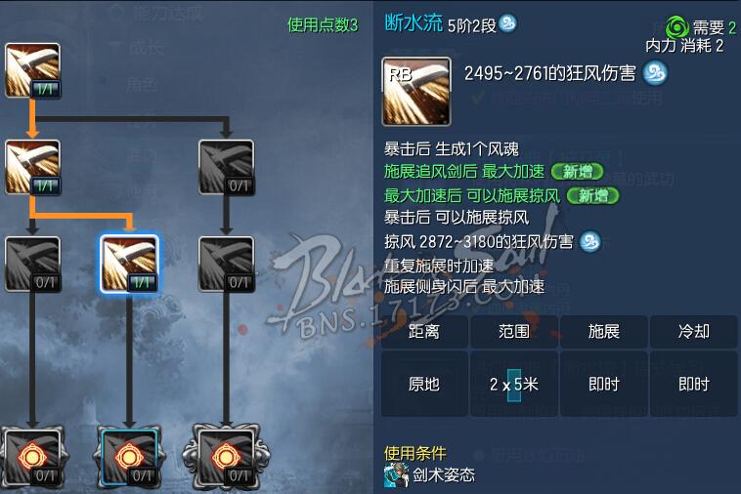This screenshot has width=741, height=494.
Task: Click the third-tier rightmost greyed skill node
Action: tap(227, 265)
